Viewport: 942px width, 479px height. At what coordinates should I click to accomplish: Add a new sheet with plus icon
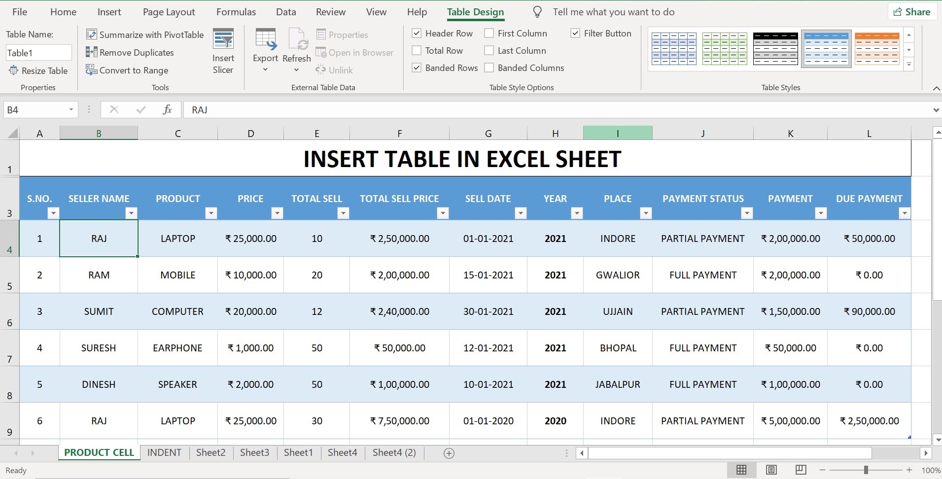449,453
